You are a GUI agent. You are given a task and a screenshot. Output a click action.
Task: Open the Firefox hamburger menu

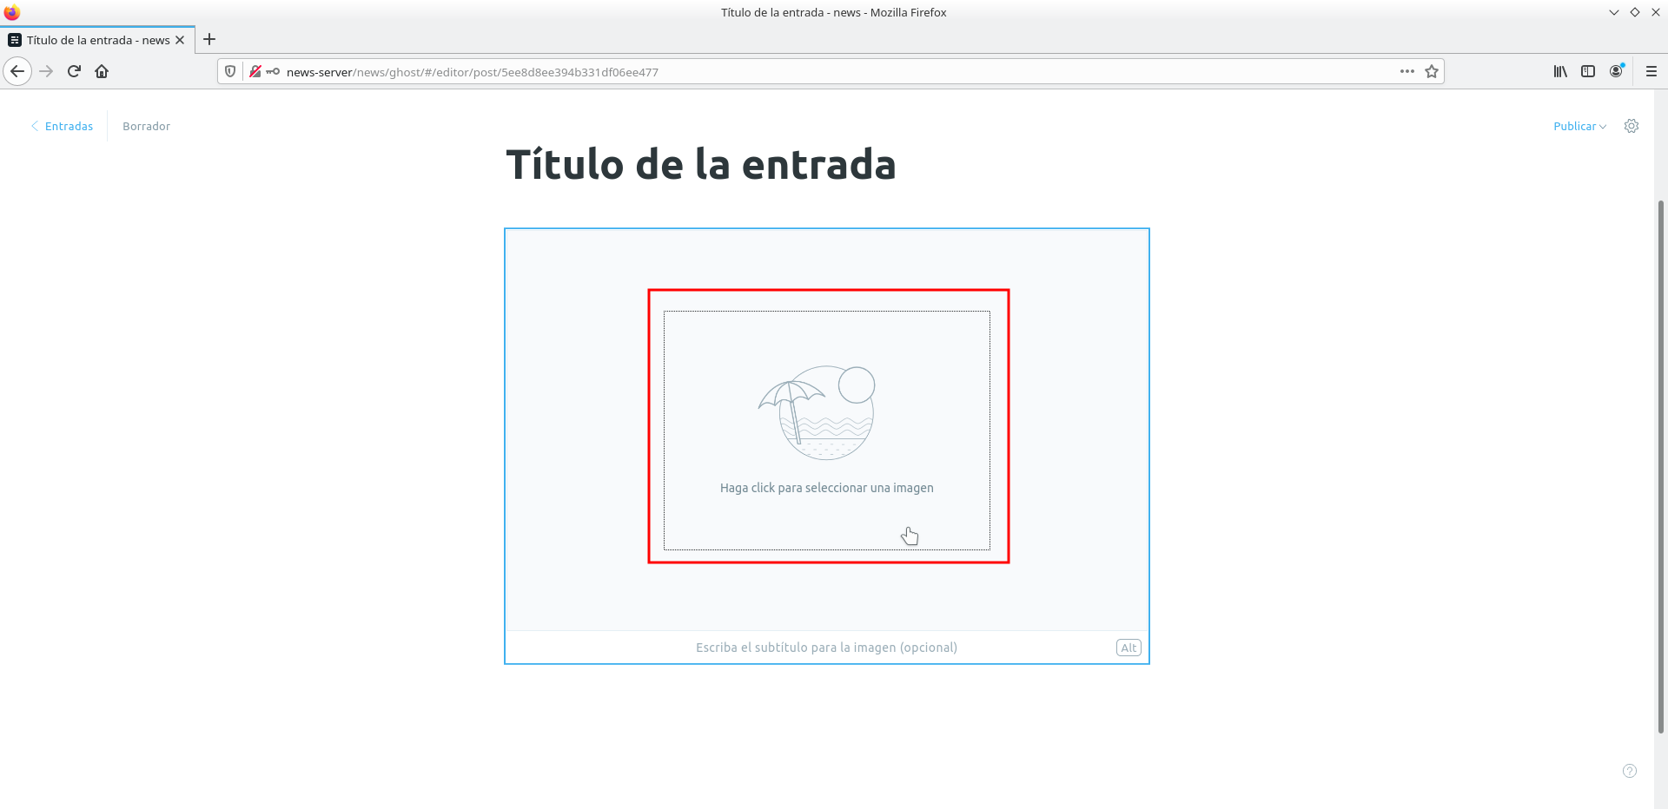(x=1651, y=71)
